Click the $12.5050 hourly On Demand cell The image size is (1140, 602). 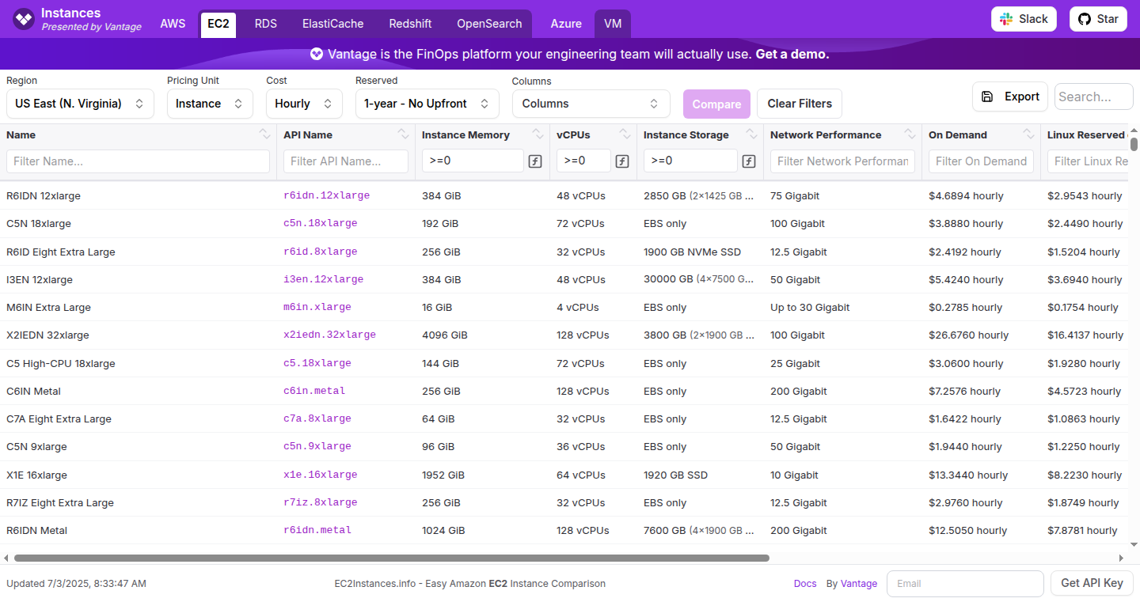(x=968, y=530)
